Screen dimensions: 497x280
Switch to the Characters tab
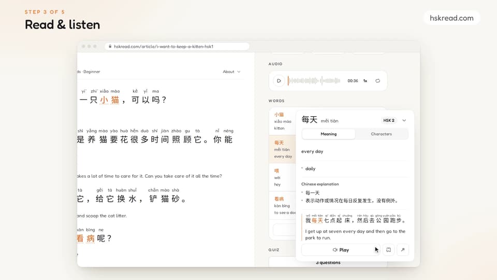382,134
